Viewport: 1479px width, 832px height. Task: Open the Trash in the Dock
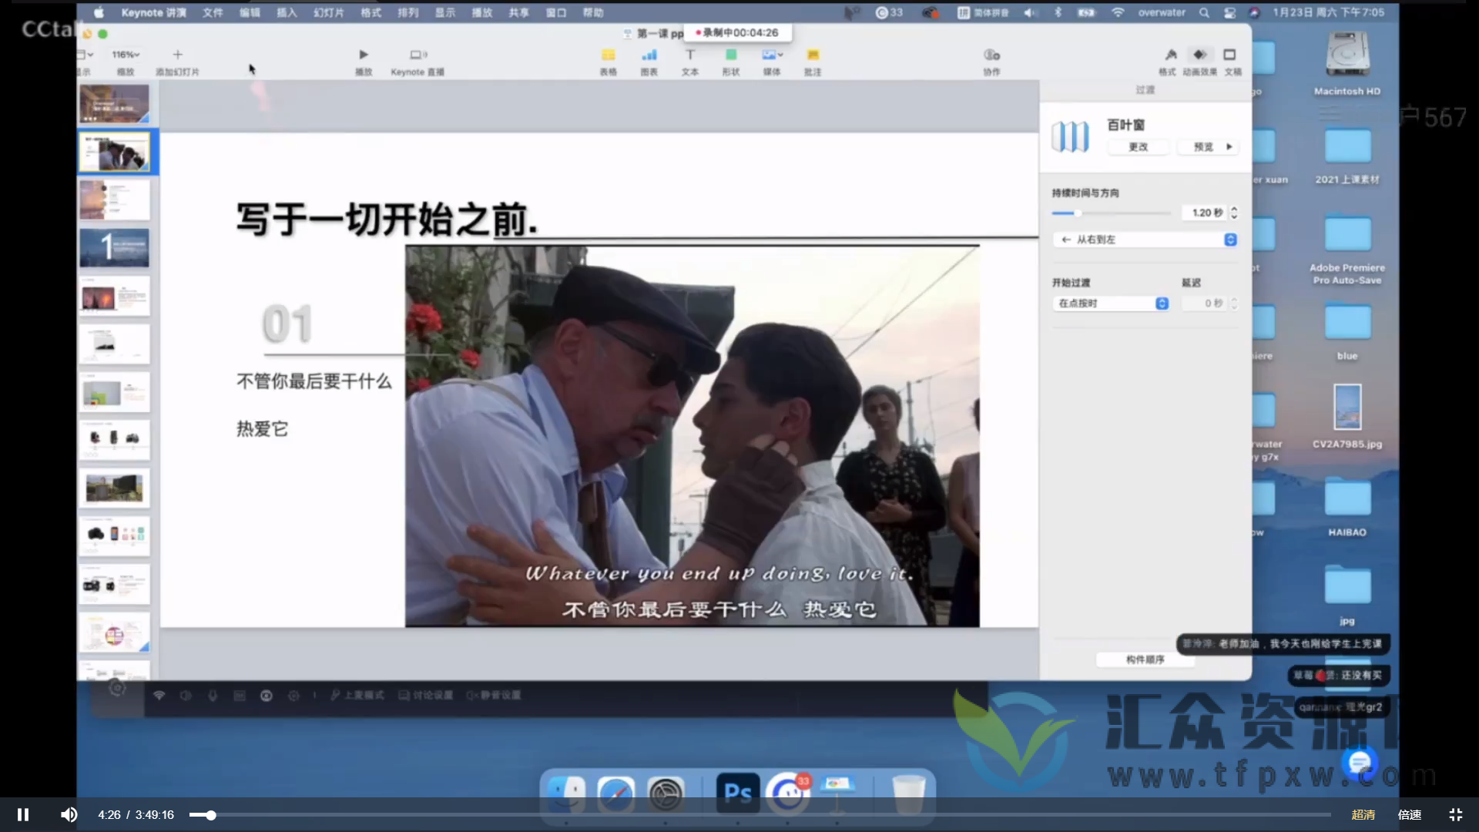[908, 793]
